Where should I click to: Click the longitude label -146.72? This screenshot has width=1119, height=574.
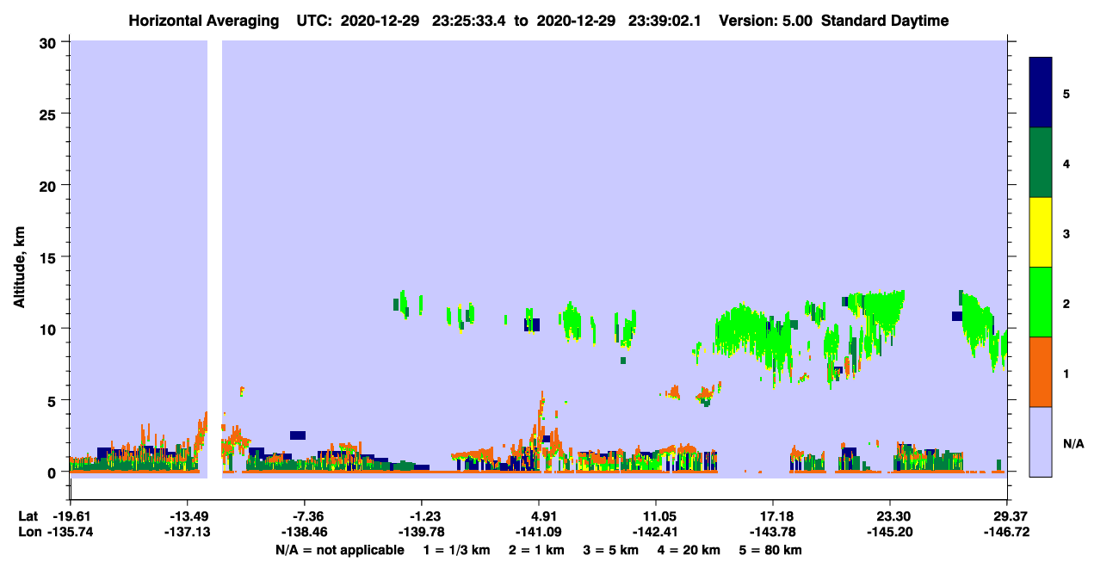(x=1008, y=532)
